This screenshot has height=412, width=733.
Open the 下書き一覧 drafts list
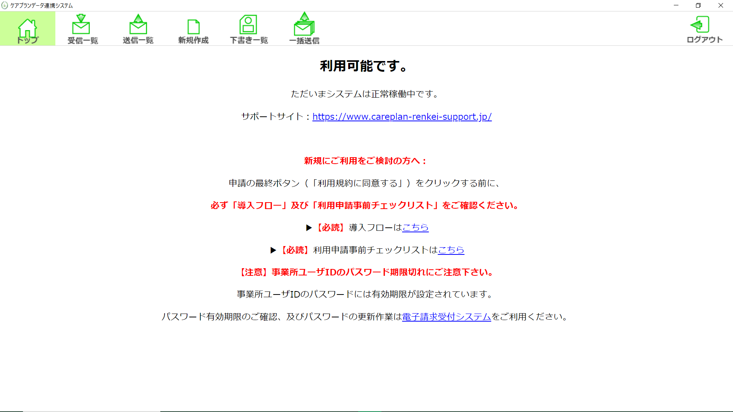(249, 29)
